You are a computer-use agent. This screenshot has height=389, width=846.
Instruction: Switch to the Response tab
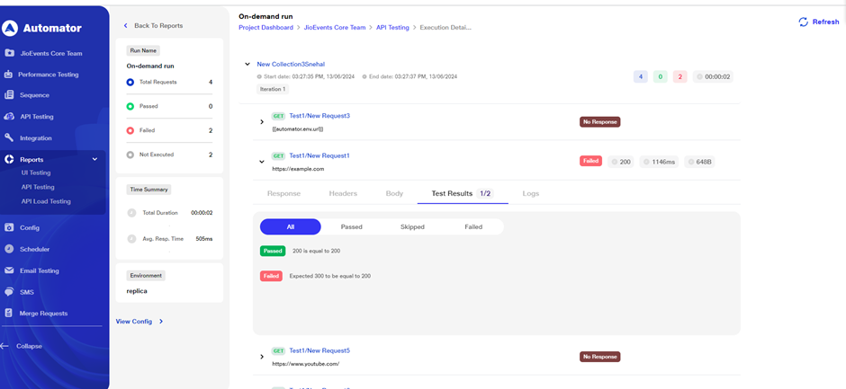[x=283, y=193]
